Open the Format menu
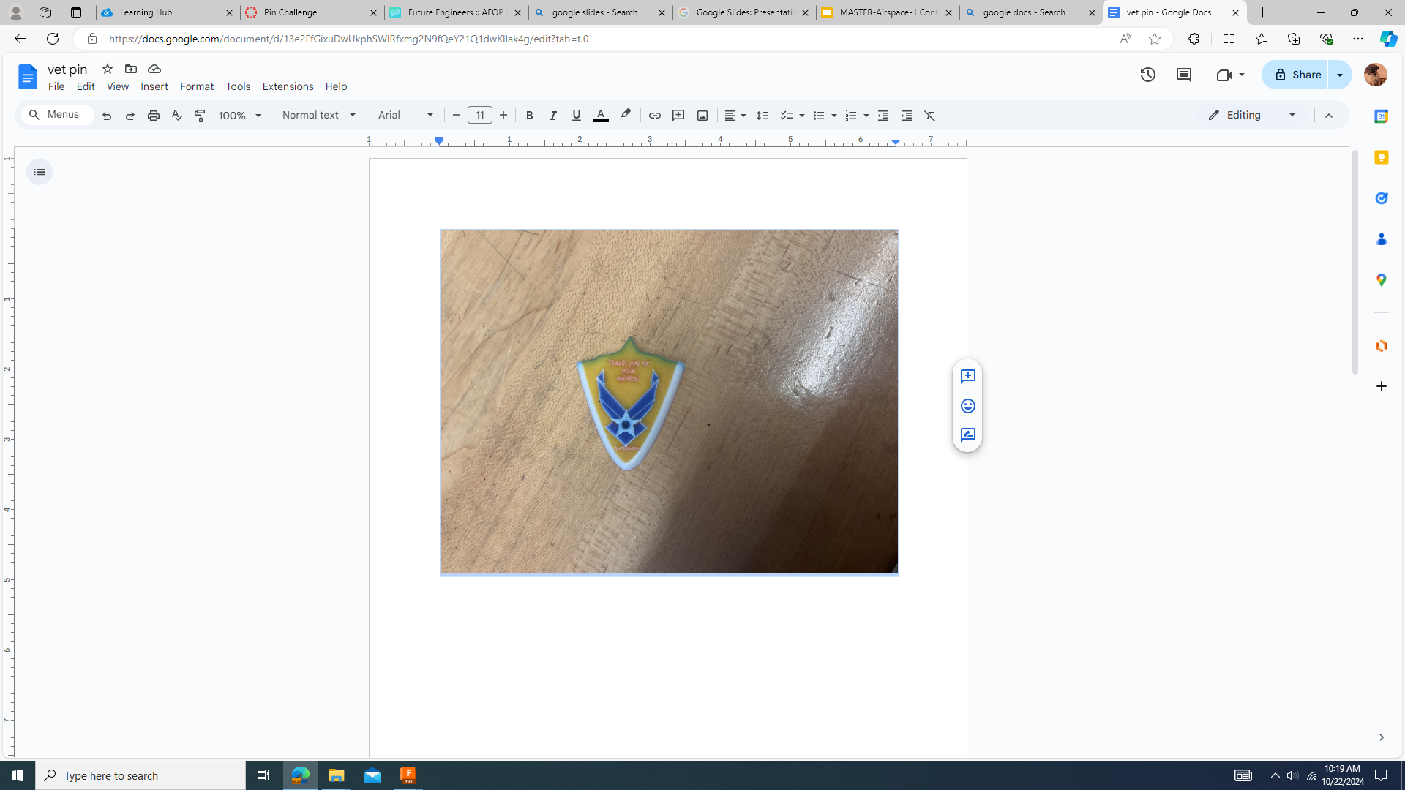 tap(197, 86)
